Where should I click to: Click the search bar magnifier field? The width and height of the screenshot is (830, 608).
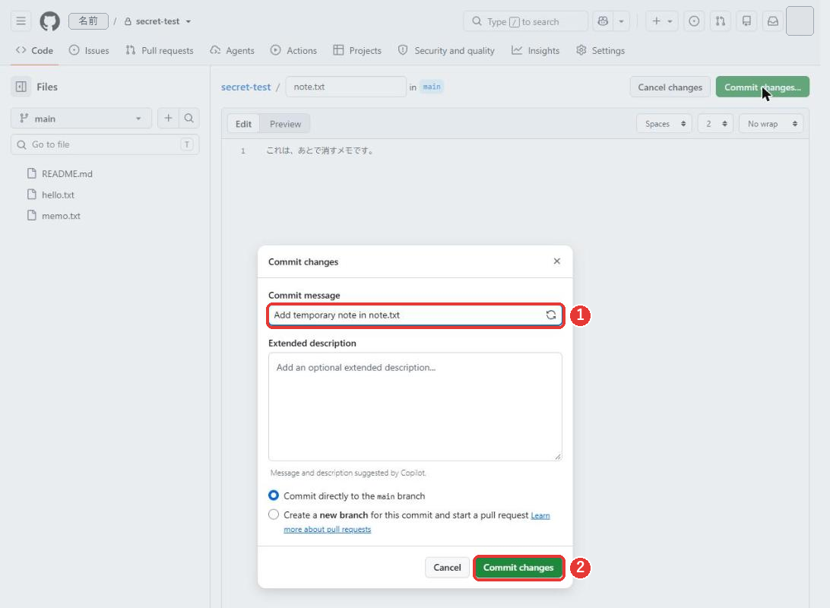tap(526, 21)
